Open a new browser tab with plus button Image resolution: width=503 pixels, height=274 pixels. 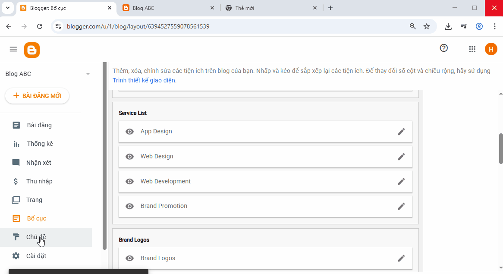click(330, 8)
